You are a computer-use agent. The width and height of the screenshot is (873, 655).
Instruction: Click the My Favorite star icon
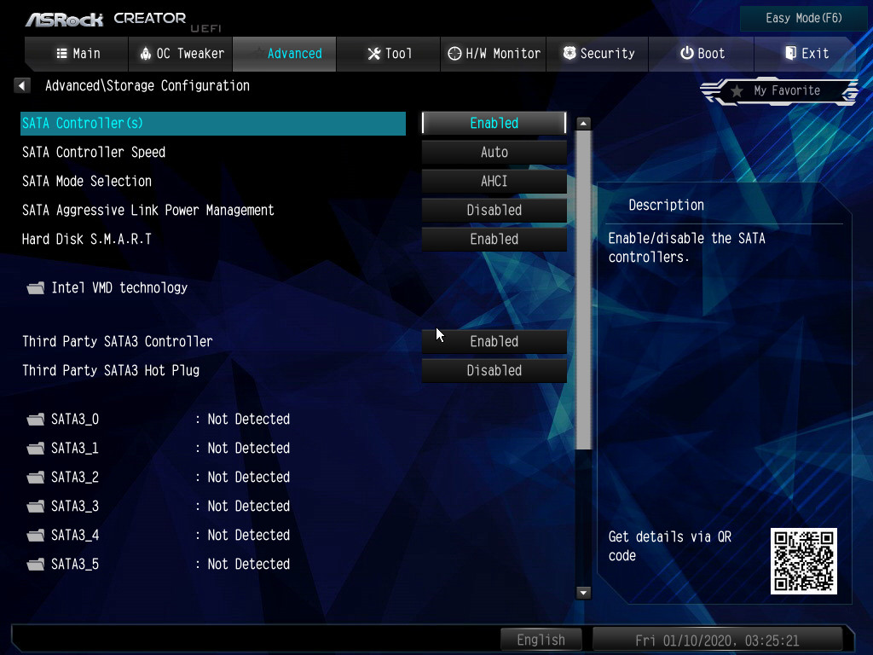point(737,91)
